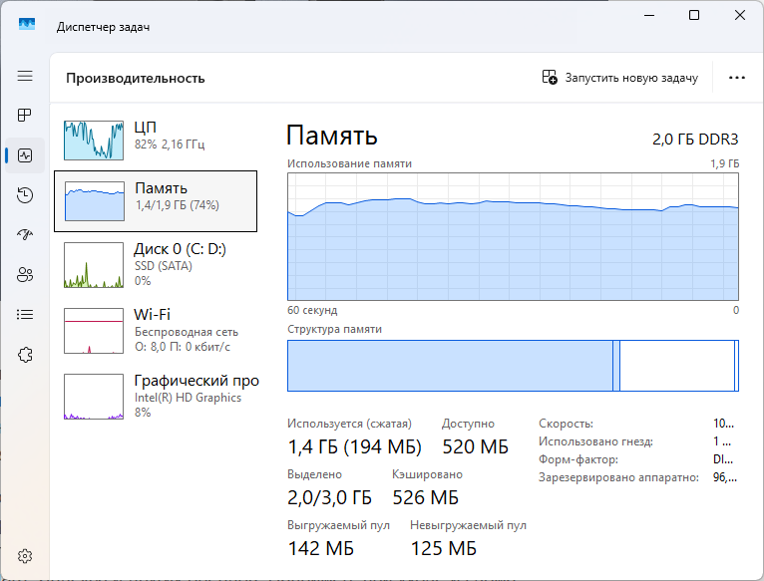Click the Task Manager title bar icon
Viewport: 764px width, 581px height.
tap(26, 27)
